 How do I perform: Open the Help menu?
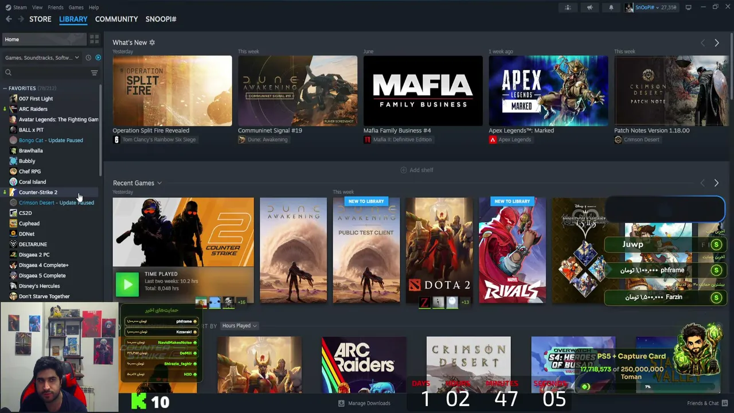coord(94,7)
